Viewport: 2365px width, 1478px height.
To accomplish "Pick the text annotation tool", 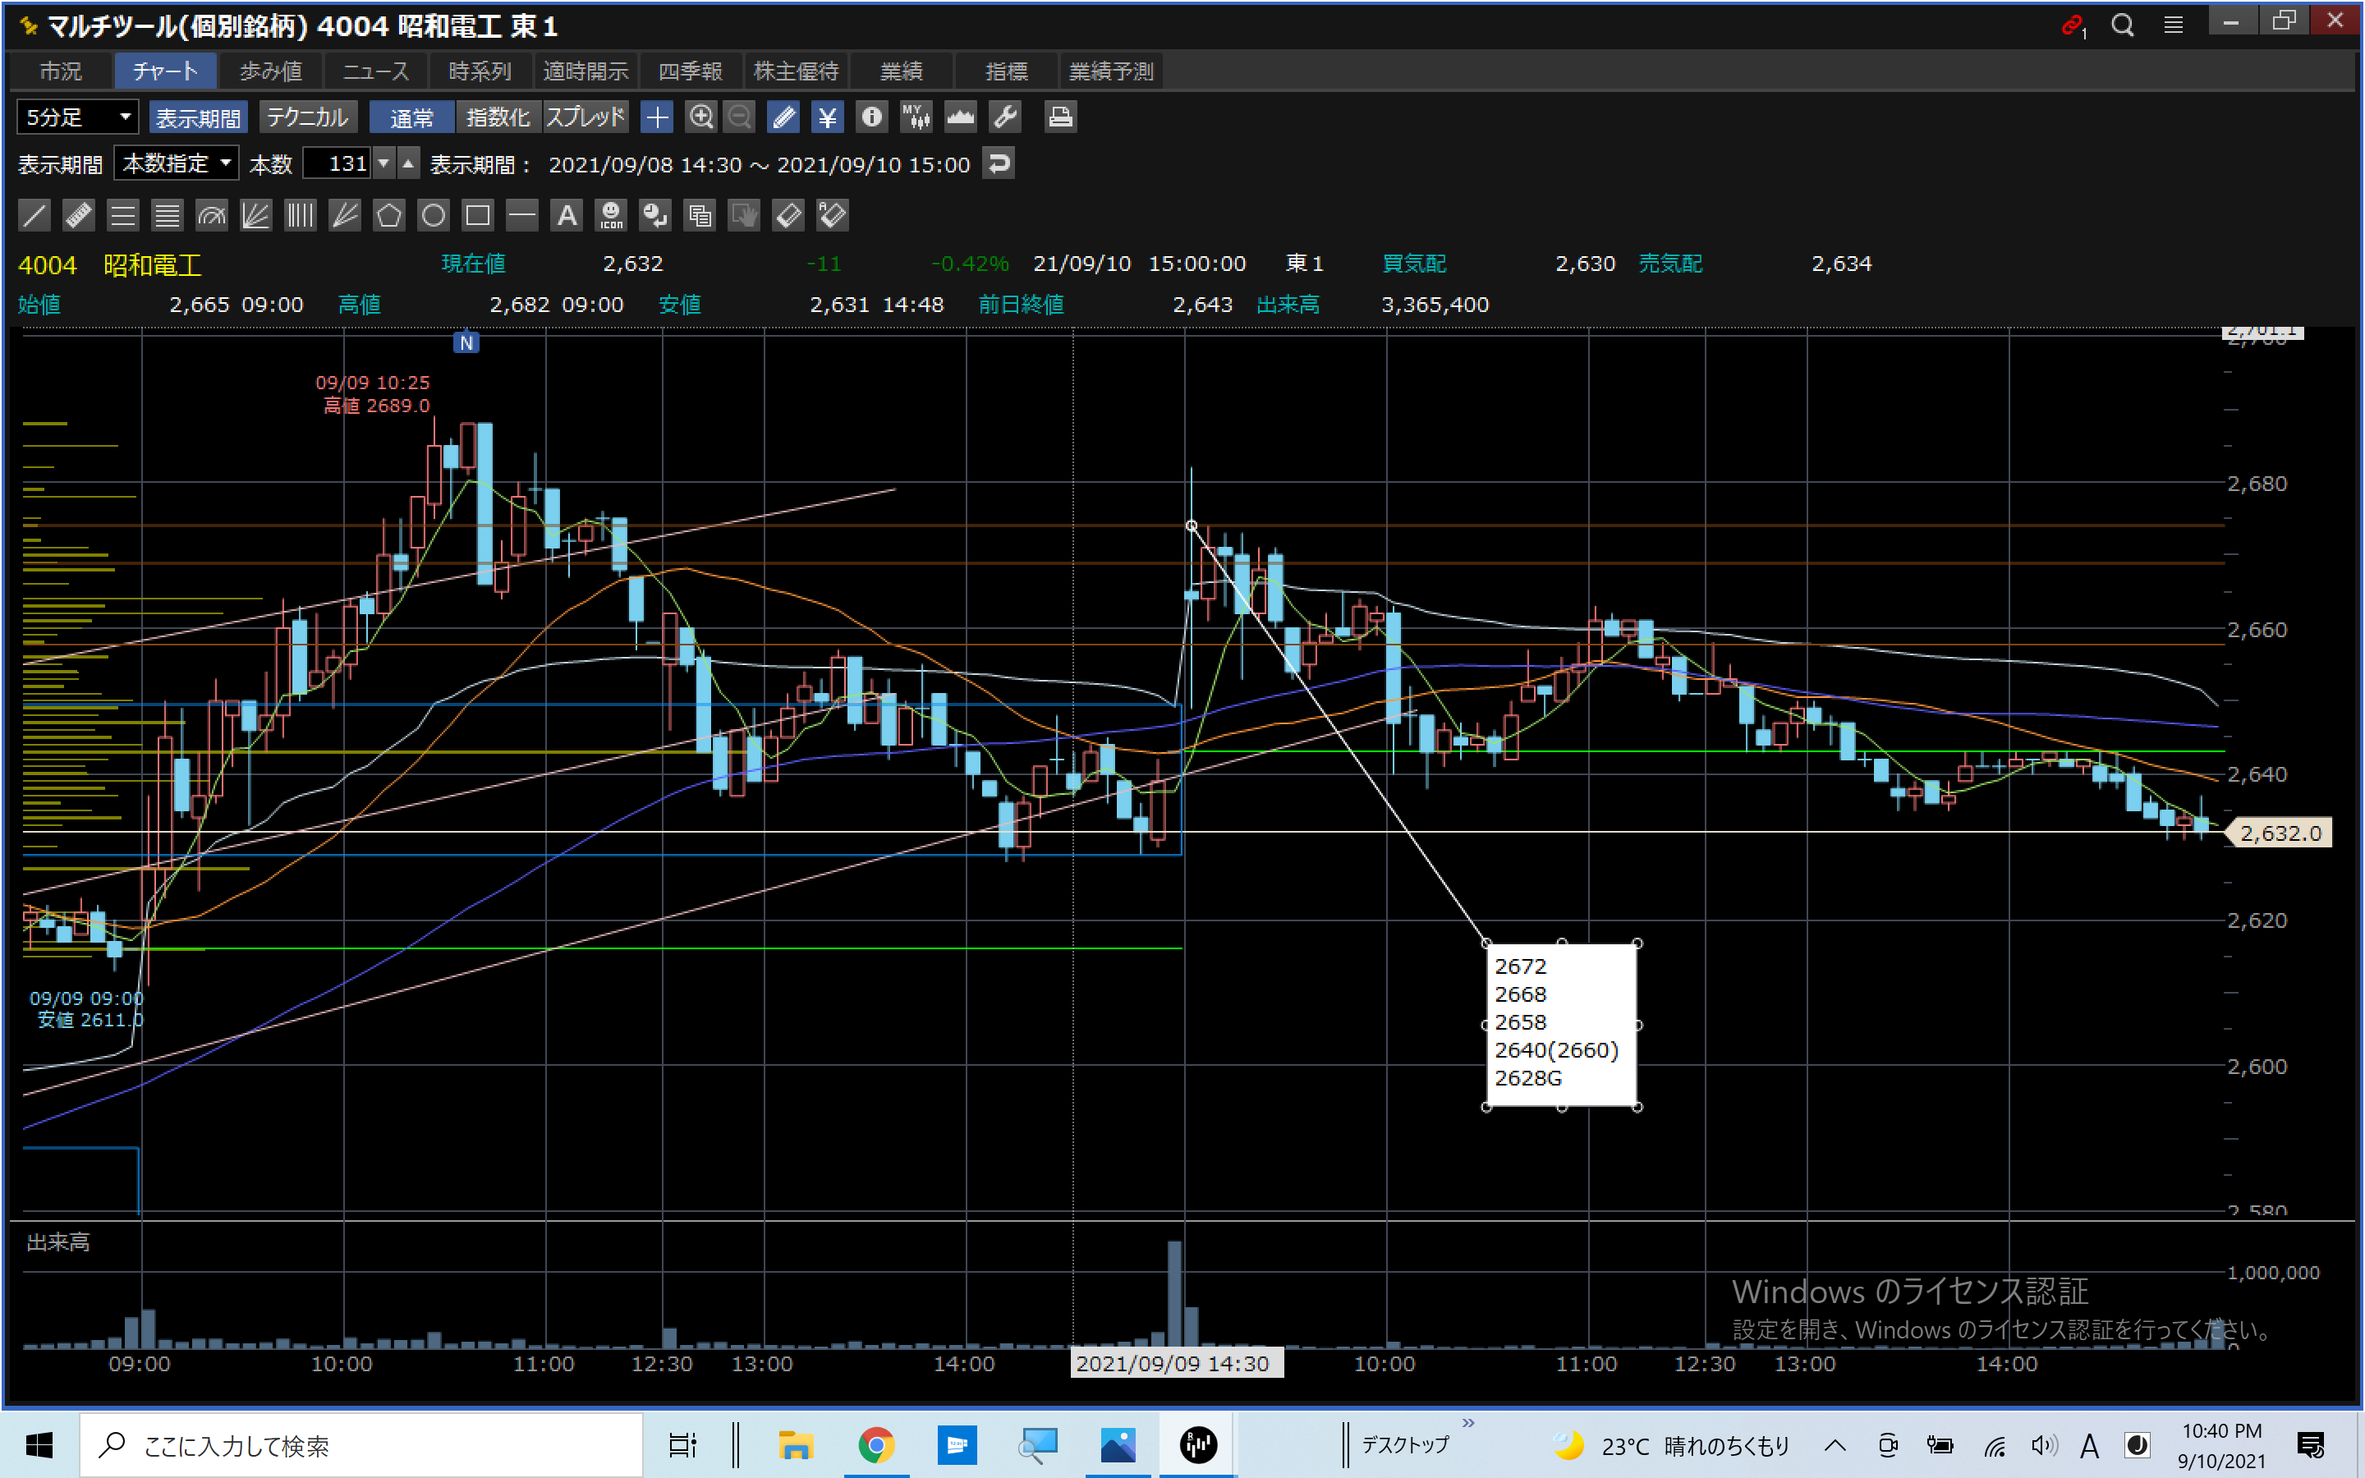I will (567, 215).
